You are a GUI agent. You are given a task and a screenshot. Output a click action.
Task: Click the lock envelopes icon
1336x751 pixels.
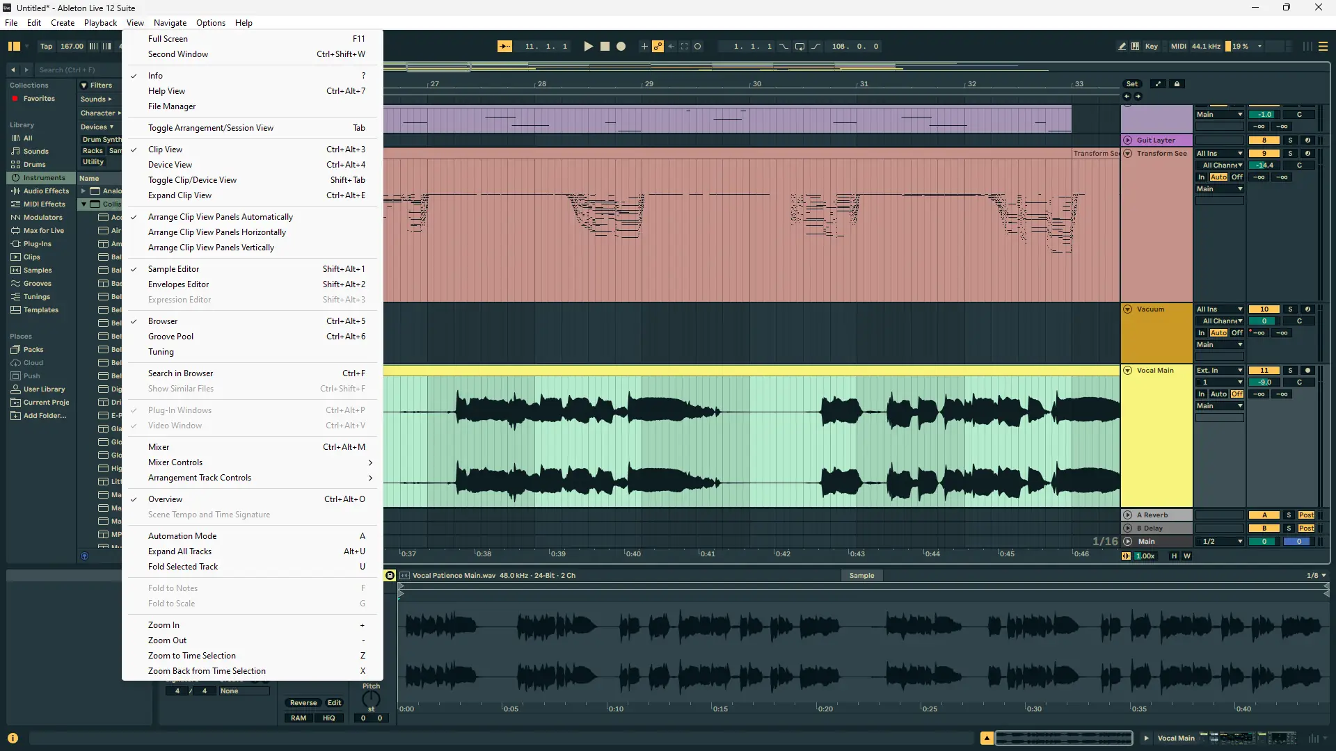click(1177, 84)
